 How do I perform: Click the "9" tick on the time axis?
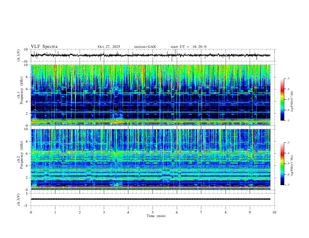[x=250, y=212]
